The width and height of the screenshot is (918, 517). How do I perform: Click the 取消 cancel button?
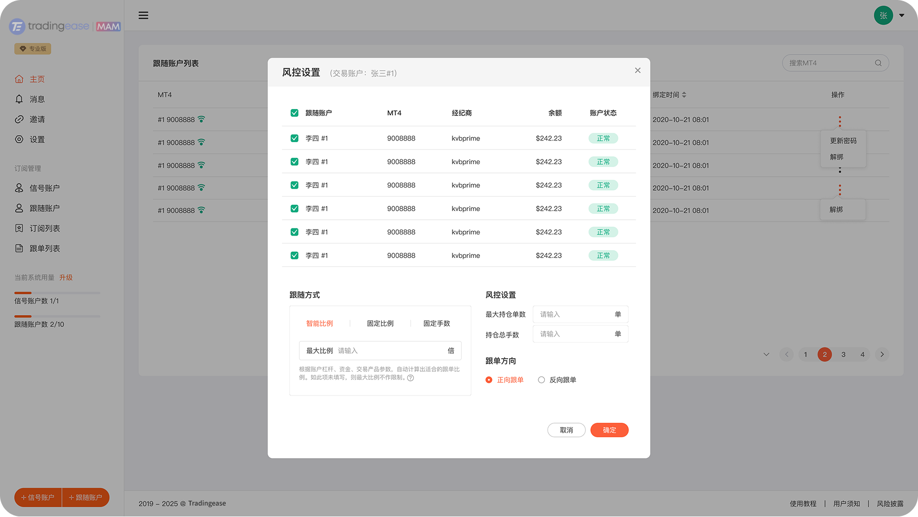point(566,430)
